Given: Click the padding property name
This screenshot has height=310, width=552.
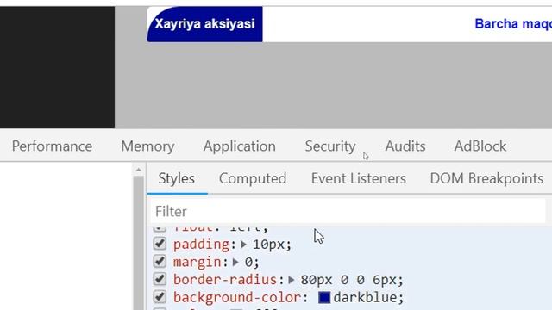Looking at the screenshot, I should pos(201,245).
